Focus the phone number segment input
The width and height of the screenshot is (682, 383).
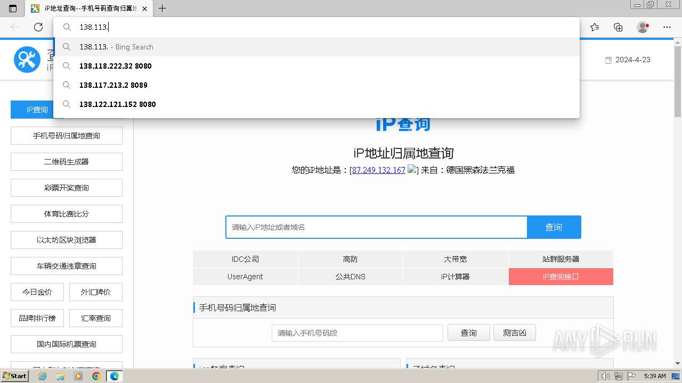(357, 333)
